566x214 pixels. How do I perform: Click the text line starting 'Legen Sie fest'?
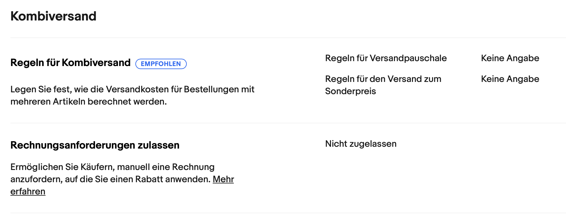pos(132,89)
